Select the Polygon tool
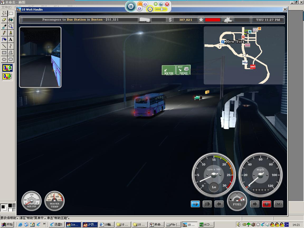The height and width of the screenshot is (228, 304). coord(11,53)
